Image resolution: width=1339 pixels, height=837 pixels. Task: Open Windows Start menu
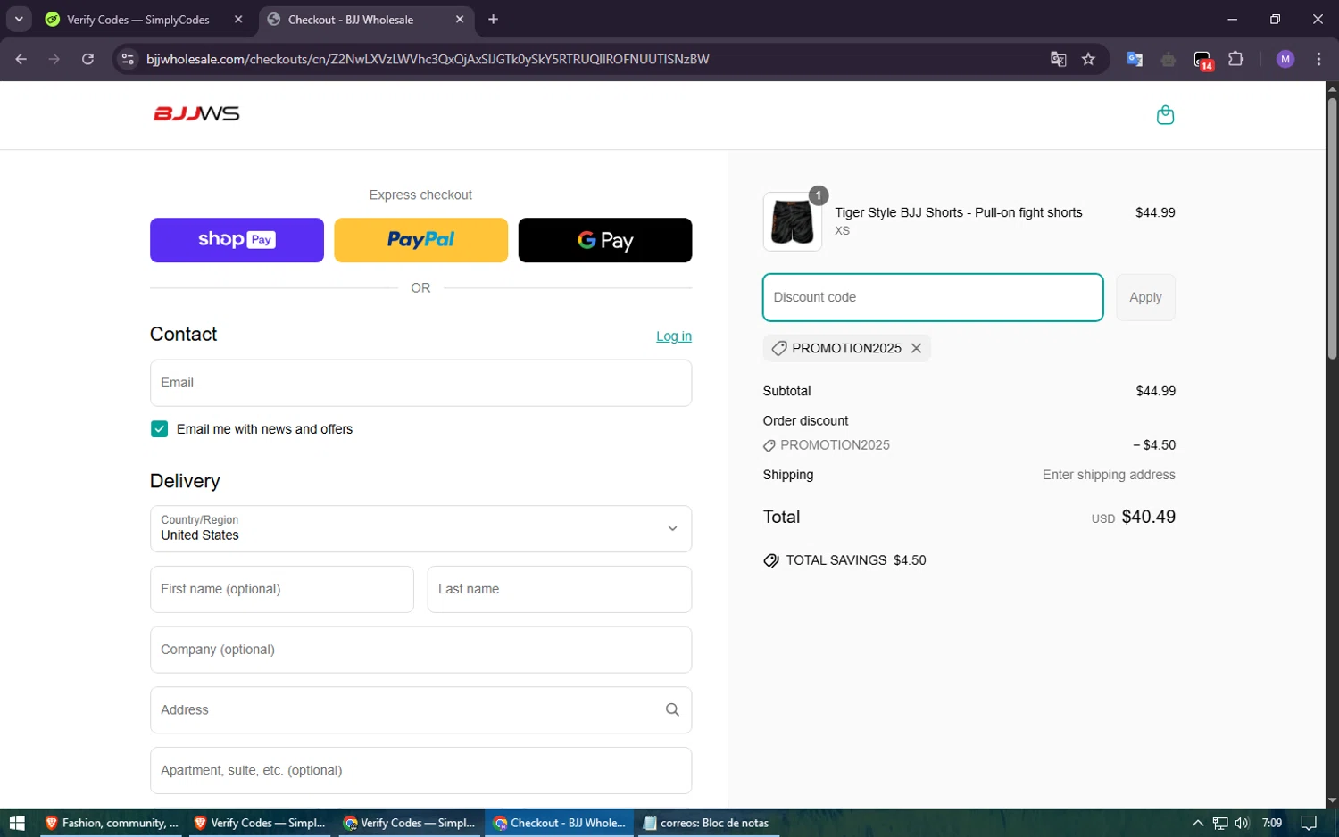17,823
